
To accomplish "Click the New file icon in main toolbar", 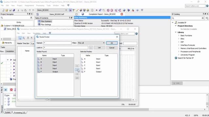I will click(x=3, y=10).
